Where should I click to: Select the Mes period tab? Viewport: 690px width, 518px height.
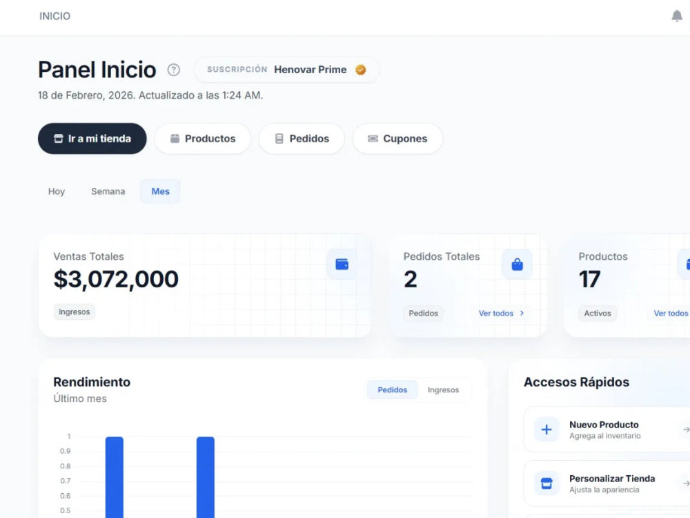click(x=160, y=191)
